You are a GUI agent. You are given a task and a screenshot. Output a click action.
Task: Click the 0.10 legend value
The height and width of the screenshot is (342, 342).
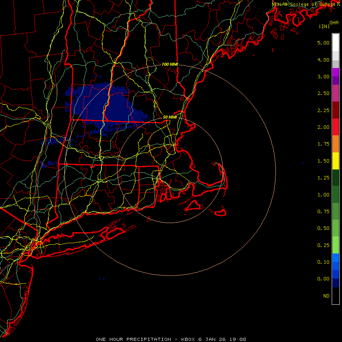[323, 262]
